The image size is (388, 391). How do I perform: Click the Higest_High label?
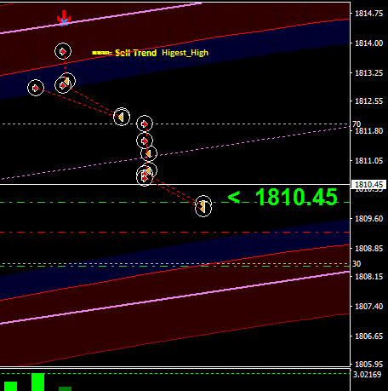point(185,53)
